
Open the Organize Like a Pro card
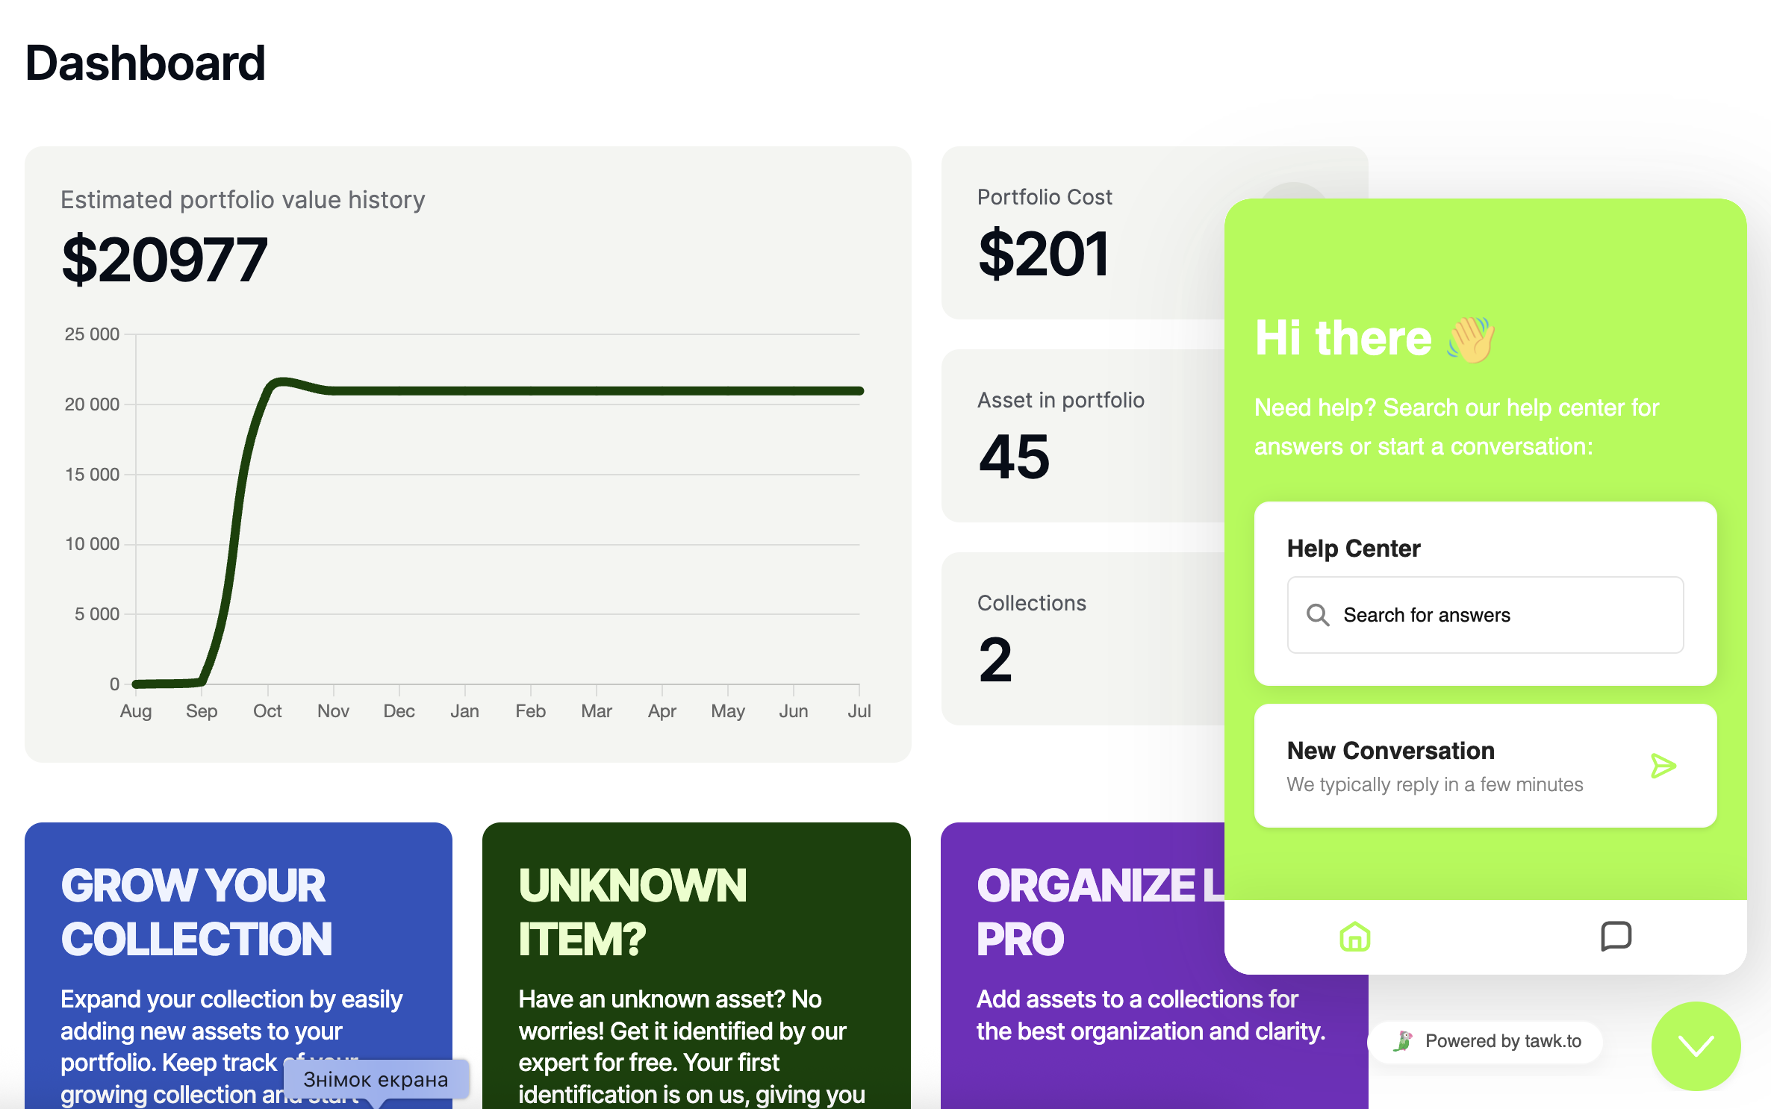1083,963
